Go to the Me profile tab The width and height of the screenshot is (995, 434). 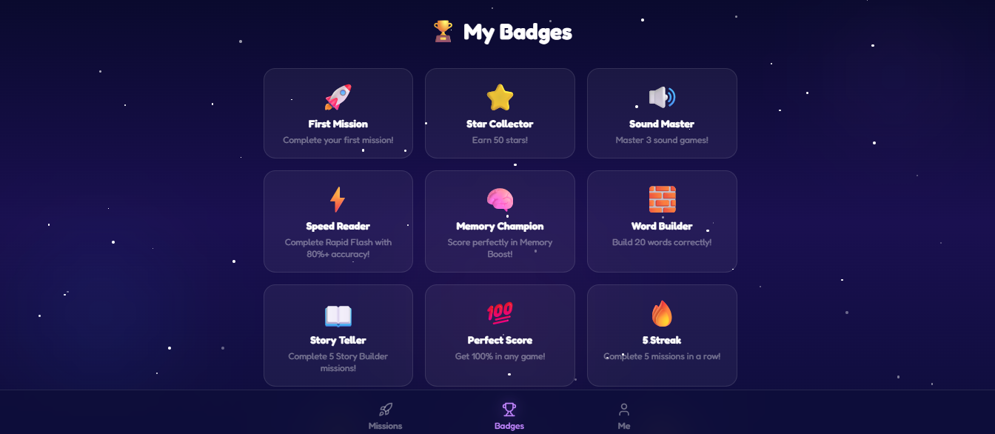pyautogui.click(x=624, y=416)
